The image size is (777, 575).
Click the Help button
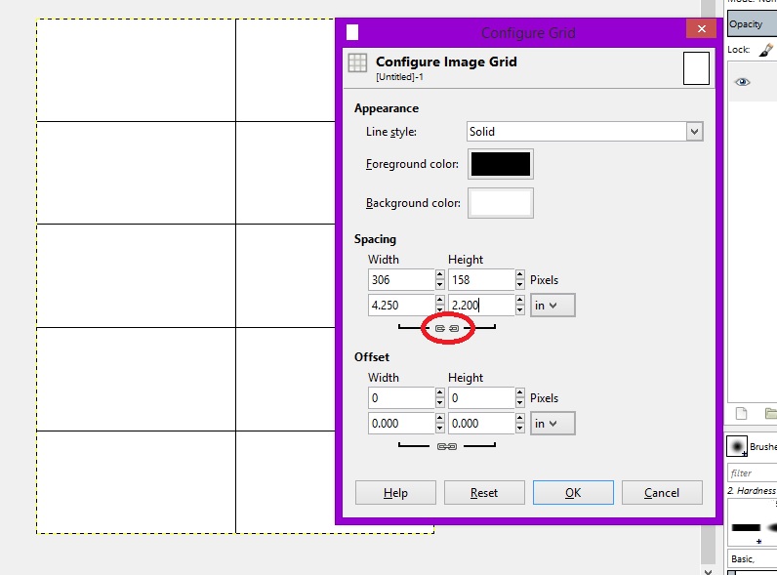[395, 493]
